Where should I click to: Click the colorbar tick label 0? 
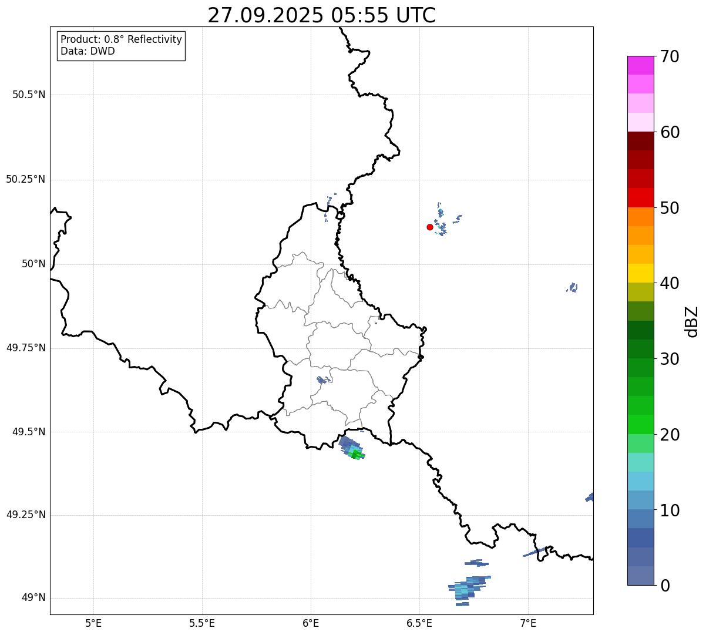click(x=664, y=586)
